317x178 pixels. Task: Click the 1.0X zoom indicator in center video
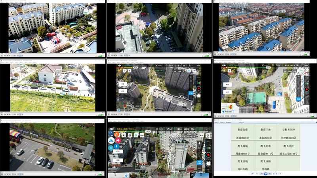point(191,94)
